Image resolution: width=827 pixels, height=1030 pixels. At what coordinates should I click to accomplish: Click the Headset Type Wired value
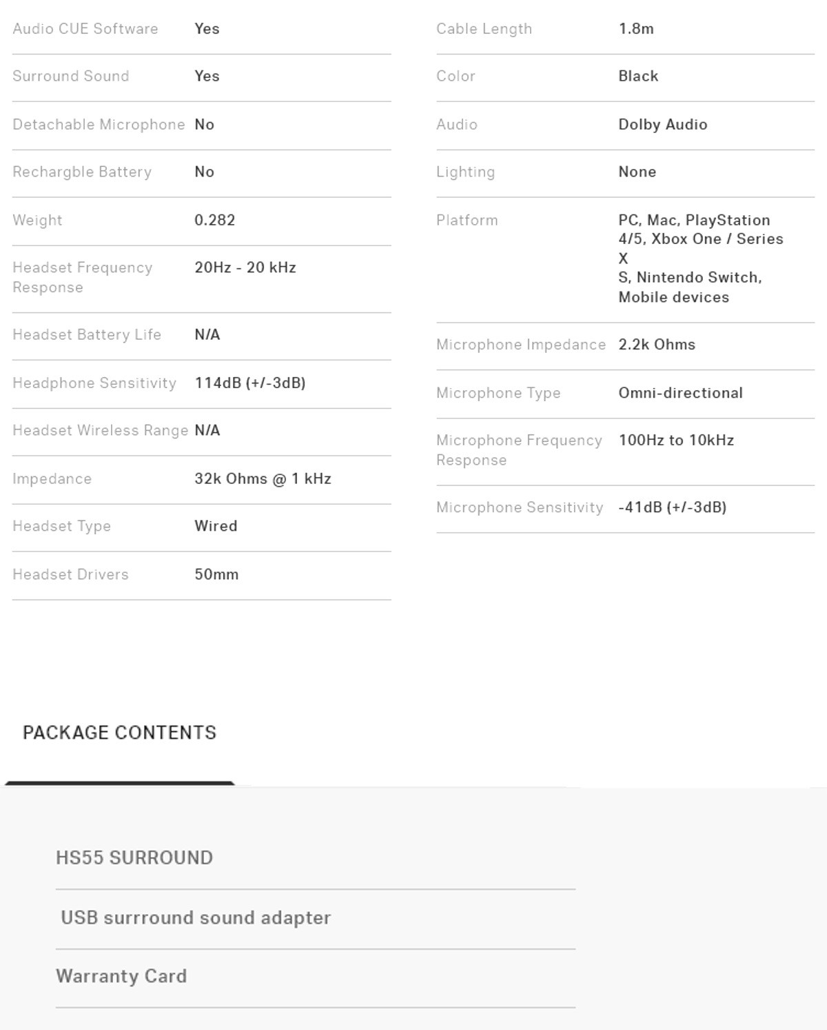click(216, 526)
